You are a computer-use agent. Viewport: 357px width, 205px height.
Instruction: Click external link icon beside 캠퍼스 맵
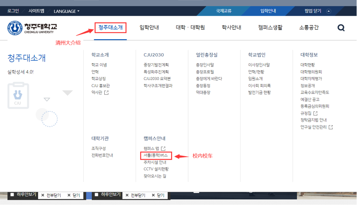pyautogui.click(x=163, y=149)
